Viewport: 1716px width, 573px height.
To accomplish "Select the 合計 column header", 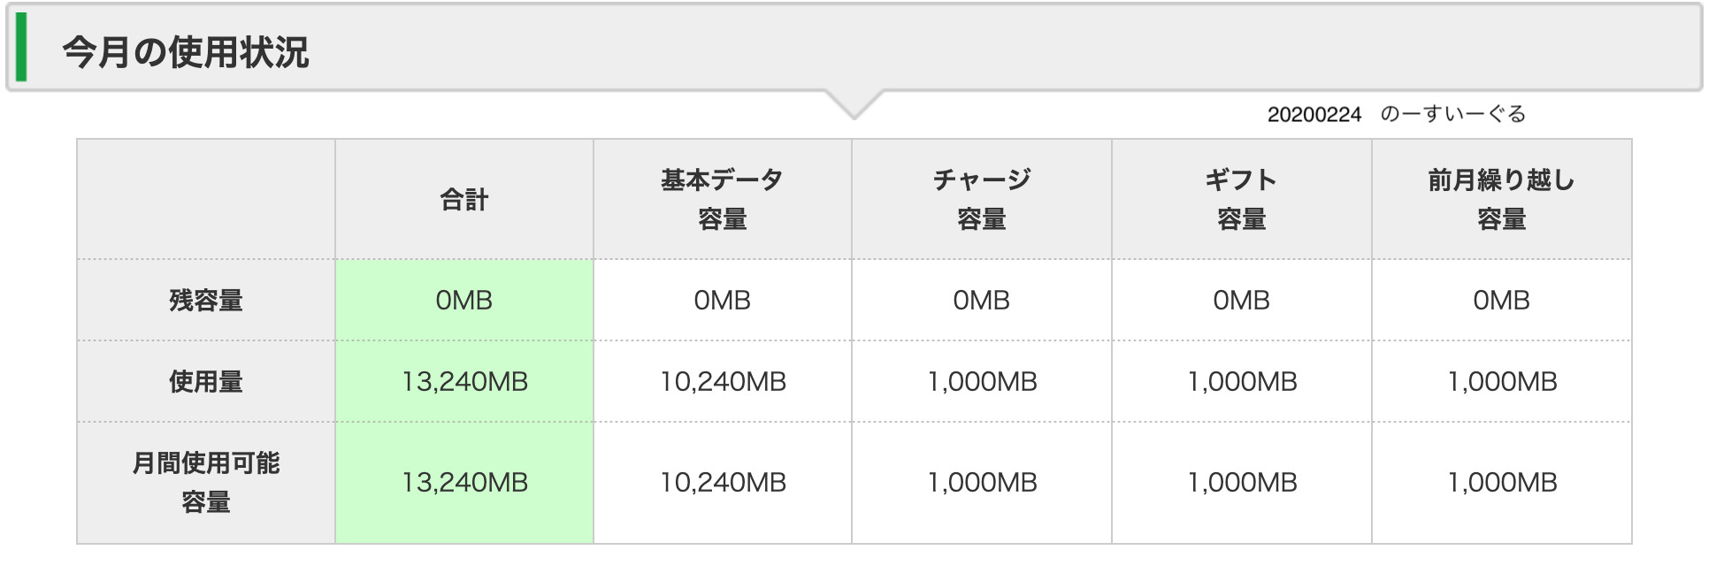I will click(464, 200).
